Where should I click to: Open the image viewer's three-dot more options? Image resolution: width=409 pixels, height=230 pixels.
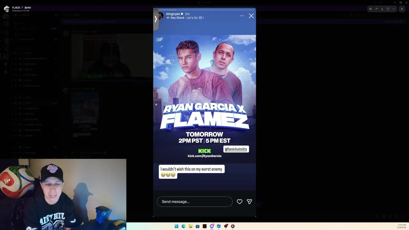click(x=394, y=9)
